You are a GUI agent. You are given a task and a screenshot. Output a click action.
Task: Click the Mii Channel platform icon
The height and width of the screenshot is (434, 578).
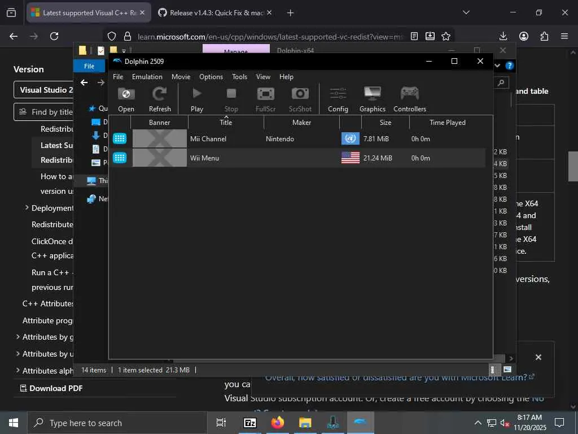point(120,138)
